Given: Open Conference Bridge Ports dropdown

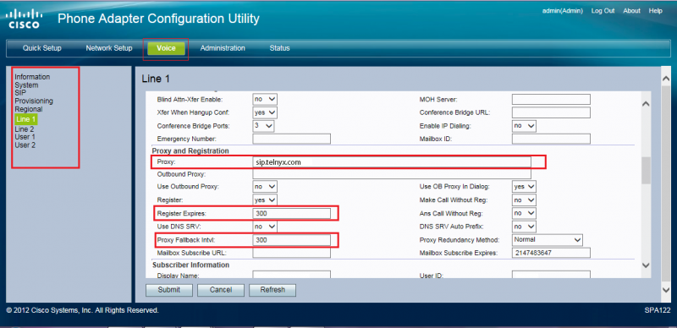Looking at the screenshot, I should coord(263,126).
